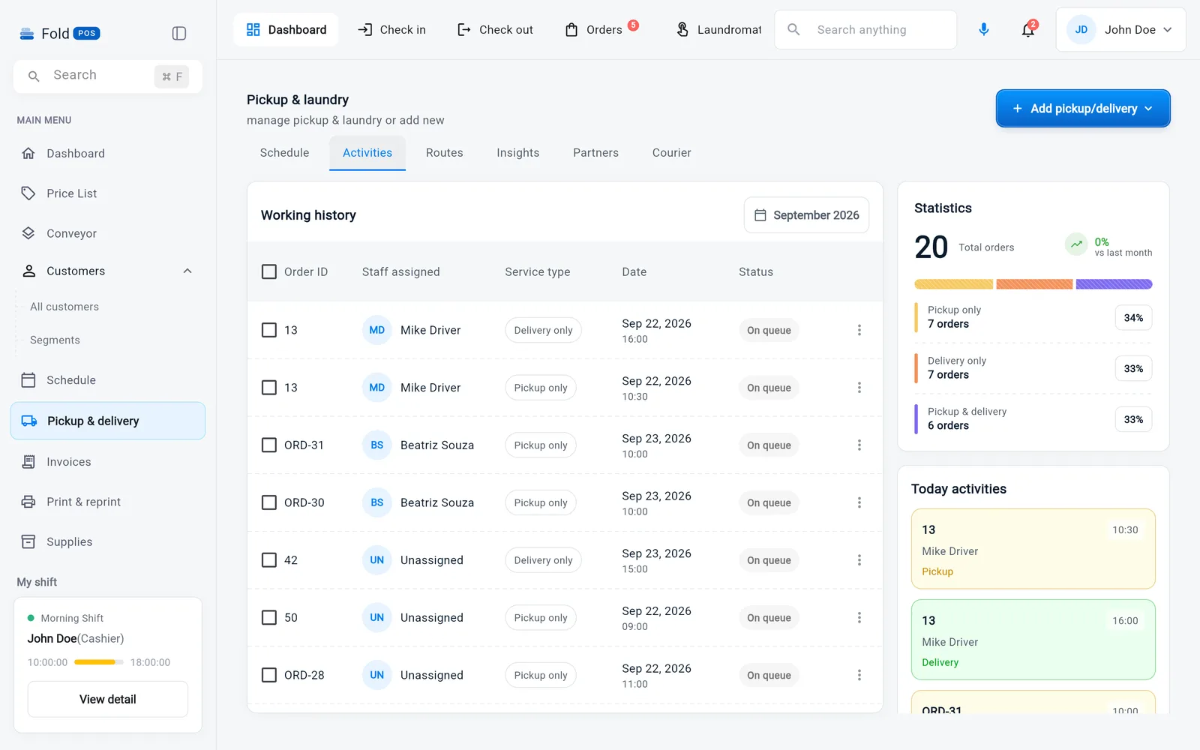Screen dimensions: 1200x750
Task: Click the Morning Shift progress bar
Action: (99, 662)
